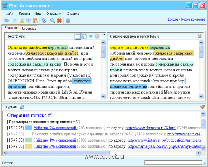Image resolution: width=208 pixels, height=167 pixels.
Task: Stop the operation with red X icon
Action: point(59,21)
